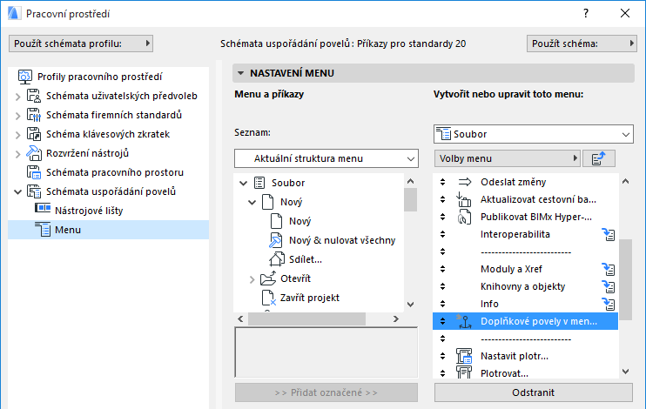The width and height of the screenshot is (646, 409).
Task: Click the Sdílet house icon in tree
Action: pyautogui.click(x=275, y=258)
